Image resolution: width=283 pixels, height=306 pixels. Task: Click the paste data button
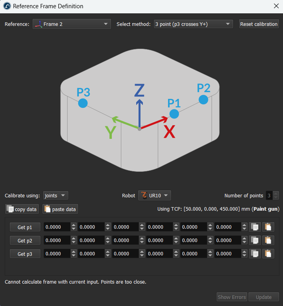(60, 209)
